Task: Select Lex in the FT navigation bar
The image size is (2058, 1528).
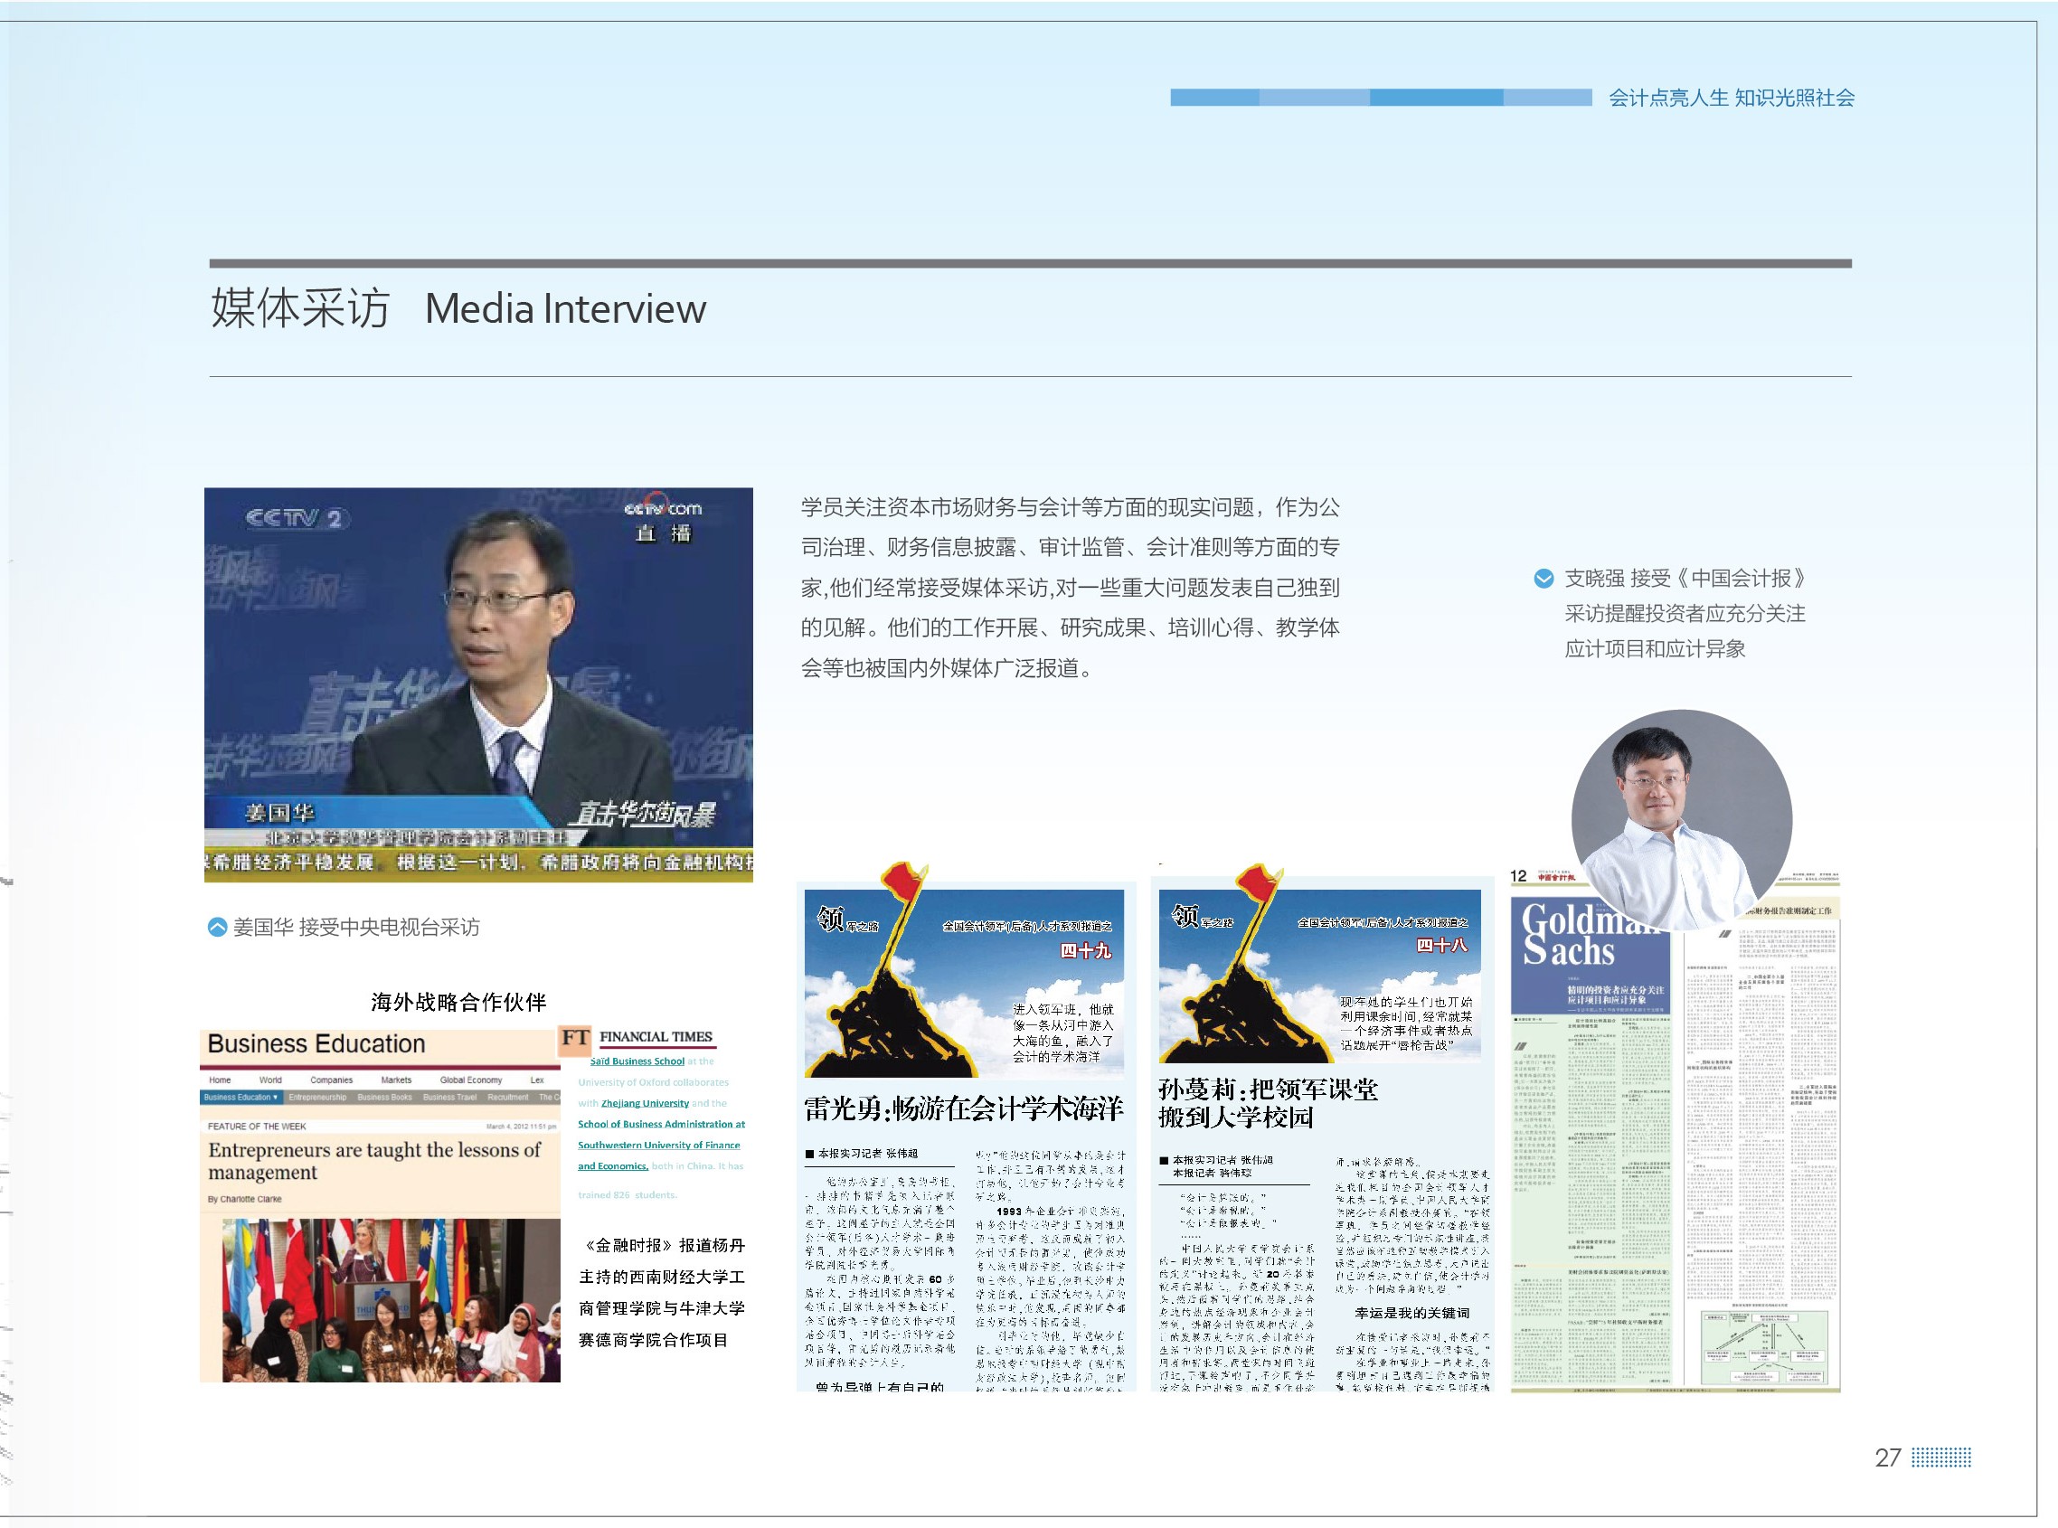Action: coord(536,1080)
